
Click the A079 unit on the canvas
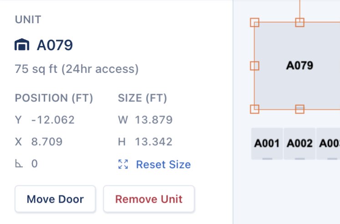click(299, 66)
